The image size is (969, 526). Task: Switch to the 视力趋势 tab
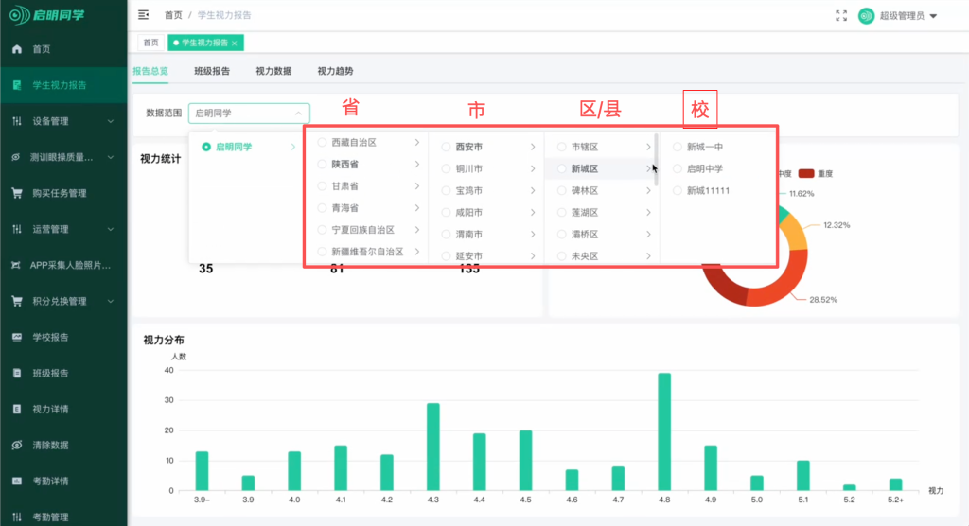(335, 71)
